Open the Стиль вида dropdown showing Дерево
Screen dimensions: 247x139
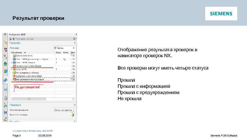[x=65, y=48]
